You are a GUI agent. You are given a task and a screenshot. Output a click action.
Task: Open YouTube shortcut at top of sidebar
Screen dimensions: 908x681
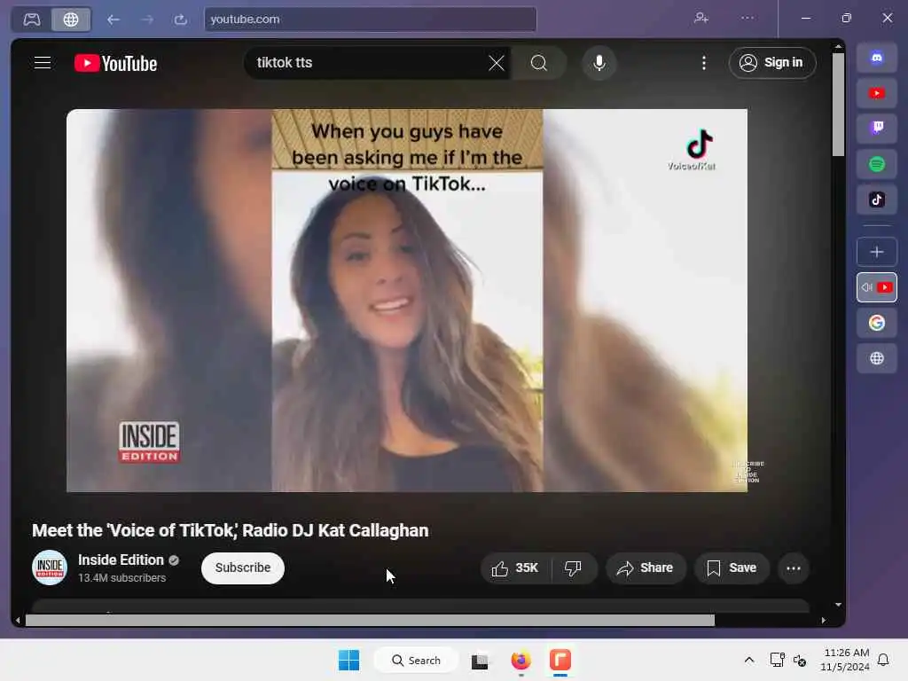[x=877, y=93]
